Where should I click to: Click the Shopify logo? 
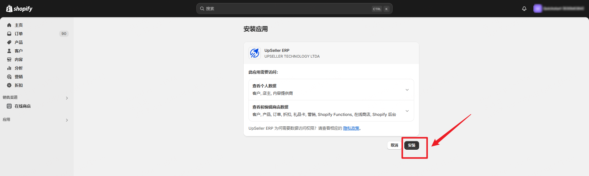tap(19, 9)
